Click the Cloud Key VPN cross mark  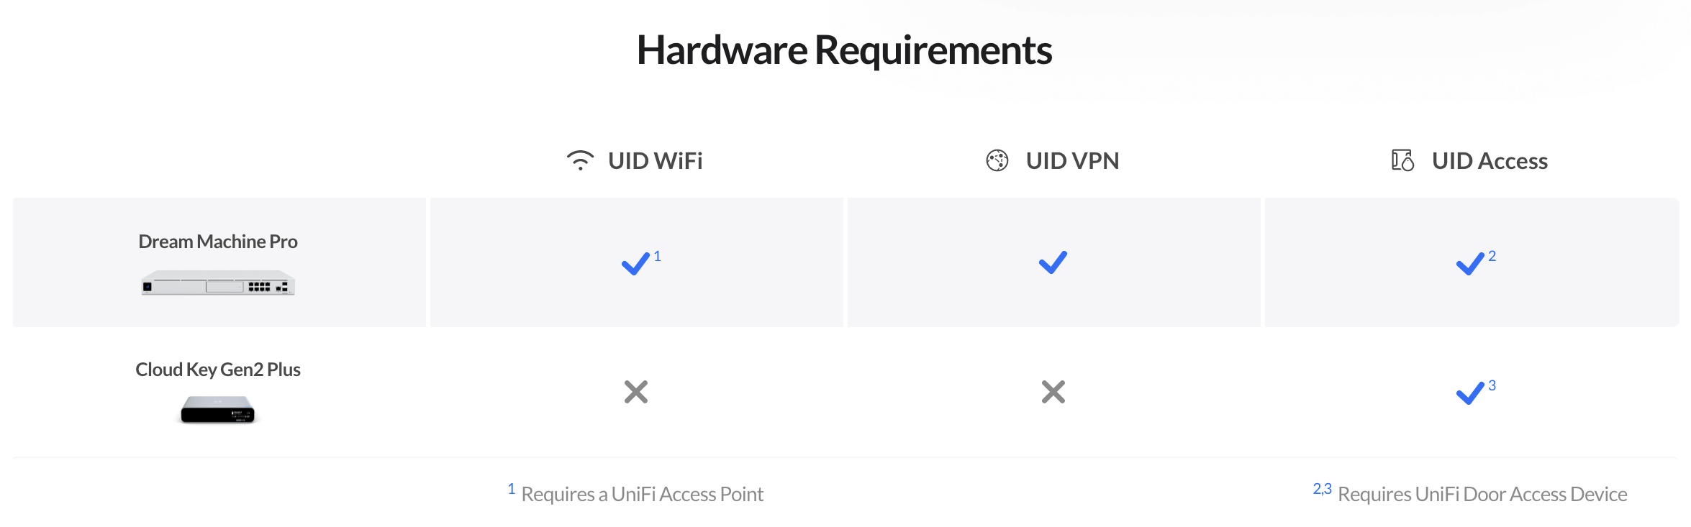click(x=1053, y=392)
